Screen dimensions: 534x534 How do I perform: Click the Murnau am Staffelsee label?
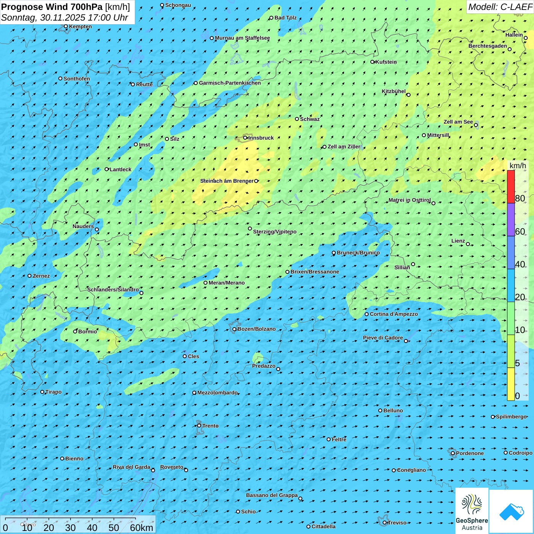point(242,38)
